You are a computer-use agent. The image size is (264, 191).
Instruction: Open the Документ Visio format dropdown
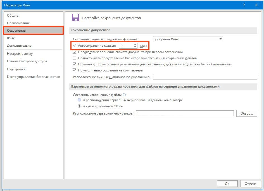coord(188,39)
